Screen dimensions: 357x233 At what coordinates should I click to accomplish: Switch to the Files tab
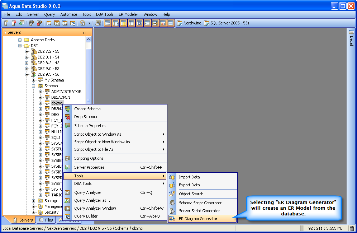47,220
